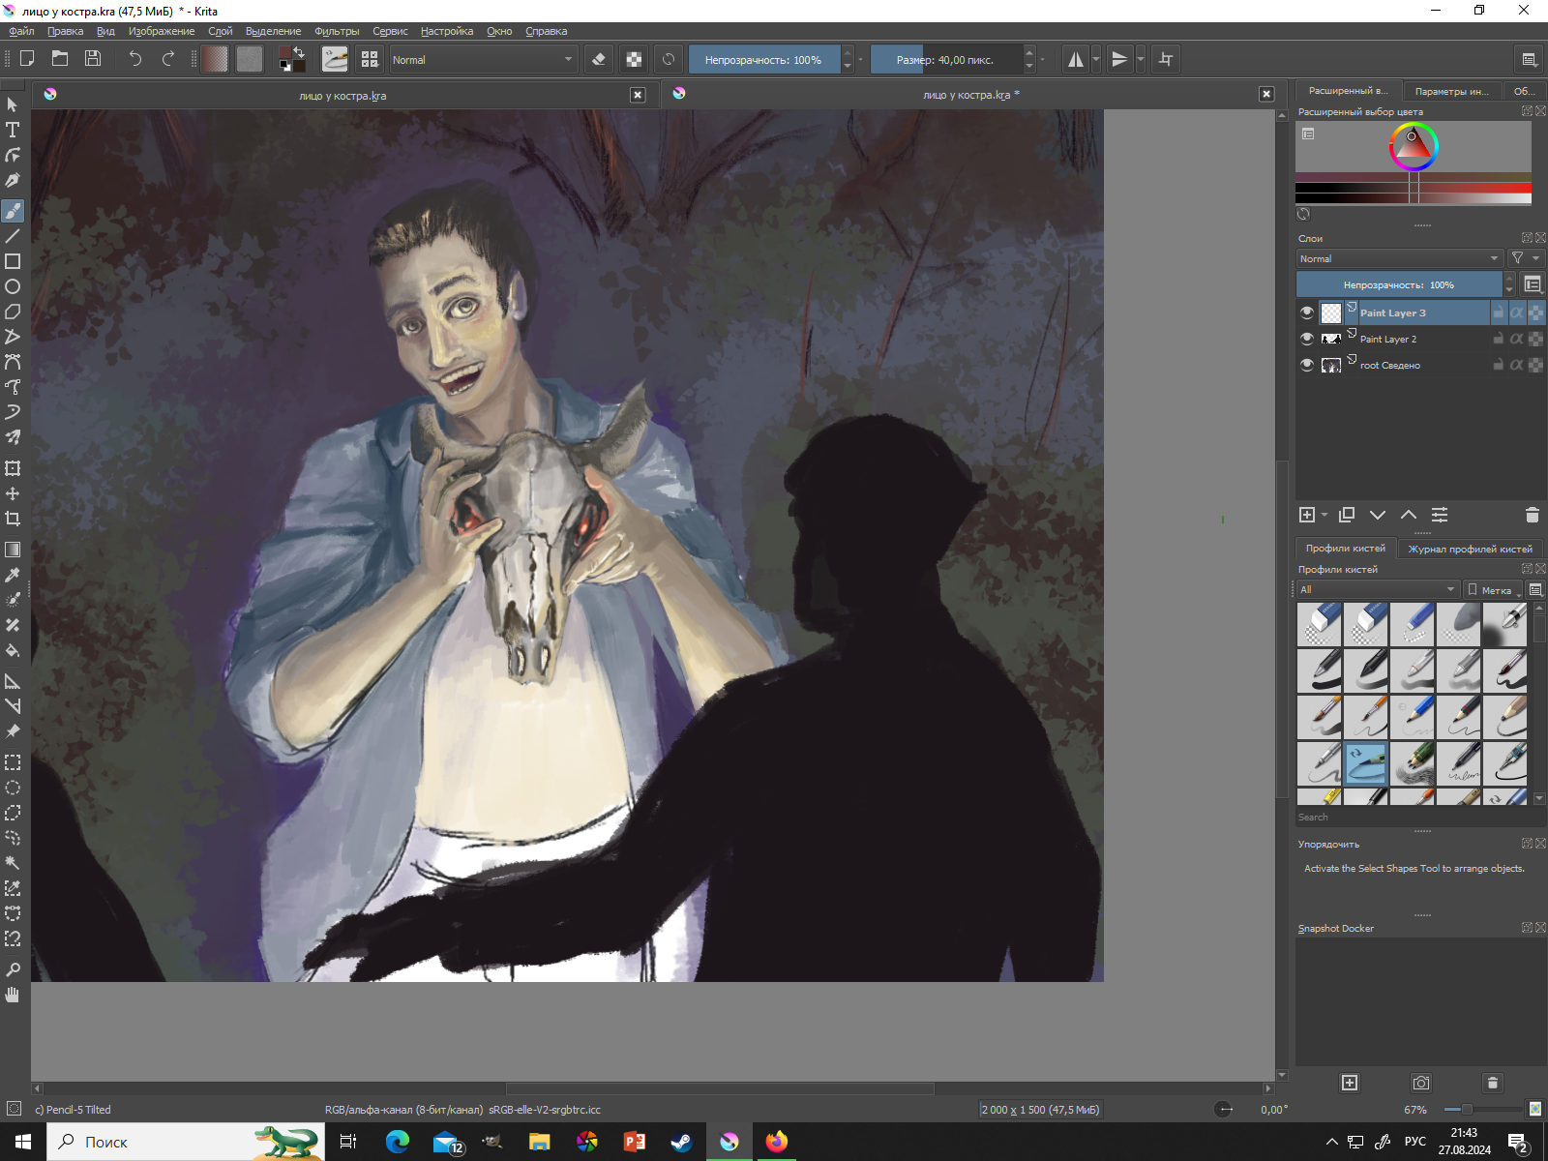Undo the last action with the toolbar arrow
The height and width of the screenshot is (1161, 1548).
(x=135, y=59)
